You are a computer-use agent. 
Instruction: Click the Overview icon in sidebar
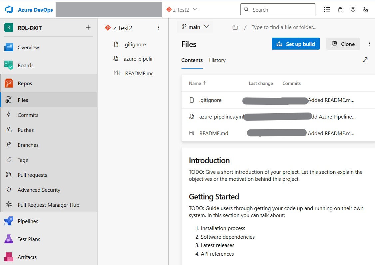[x=9, y=47]
